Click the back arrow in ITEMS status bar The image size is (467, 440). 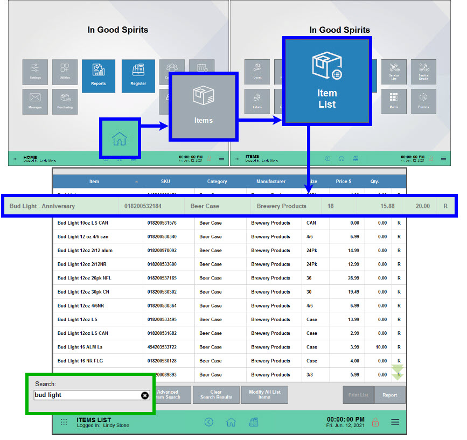click(x=327, y=158)
